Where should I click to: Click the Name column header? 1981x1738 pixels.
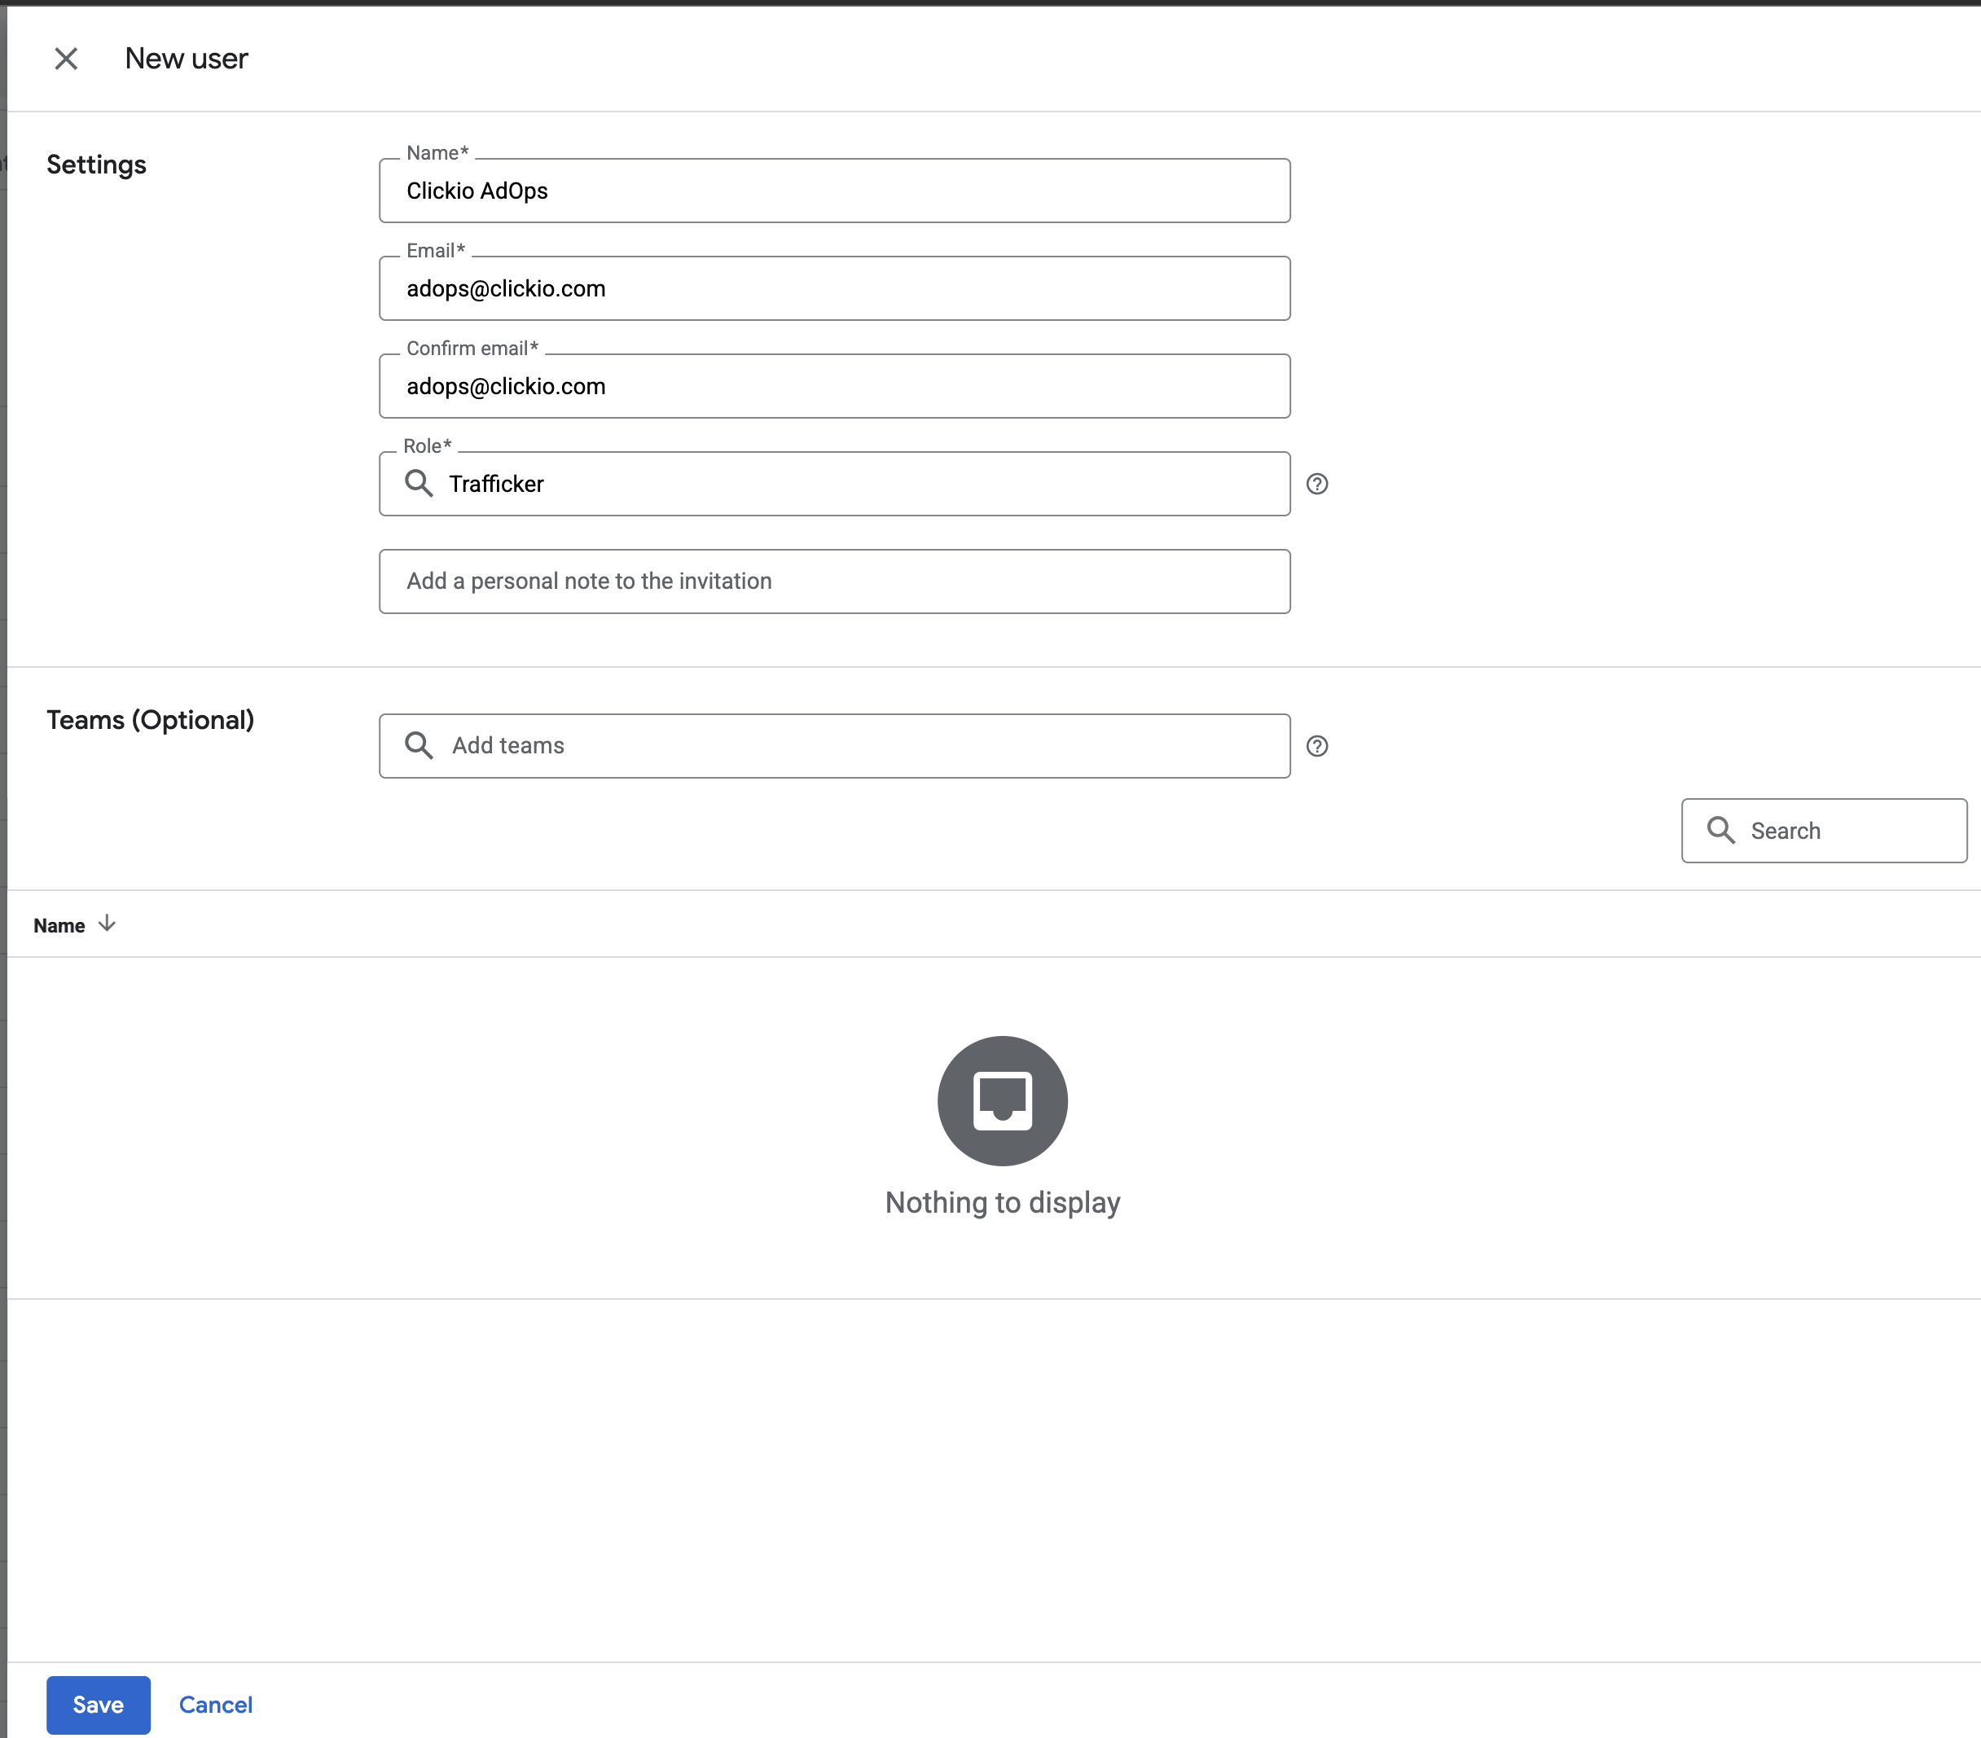click(59, 925)
